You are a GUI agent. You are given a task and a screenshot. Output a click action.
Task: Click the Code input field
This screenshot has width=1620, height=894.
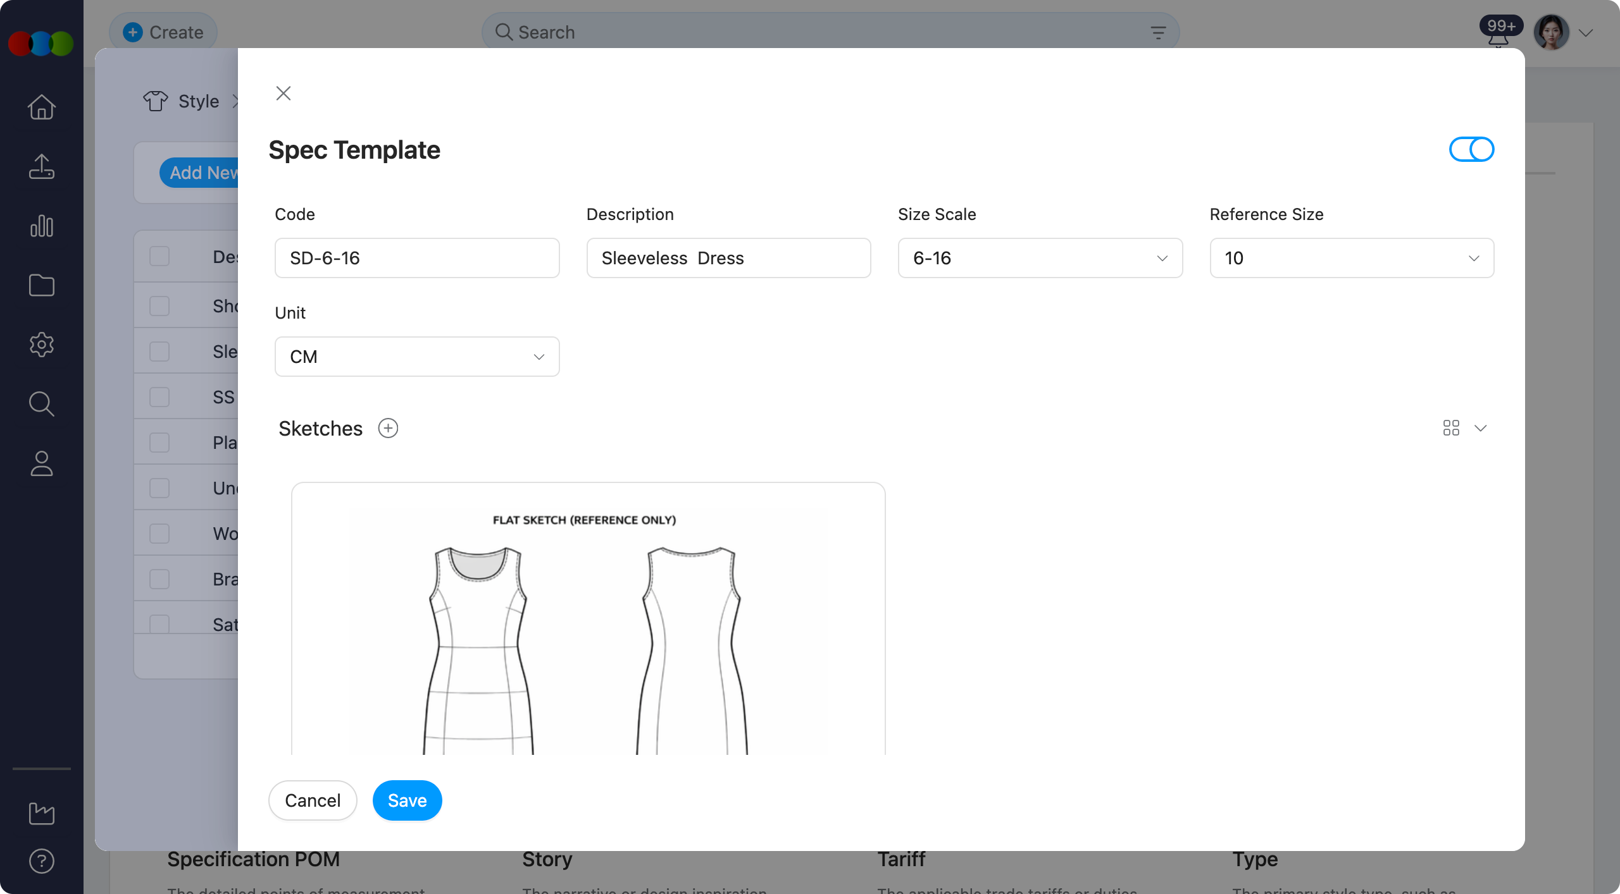click(417, 258)
